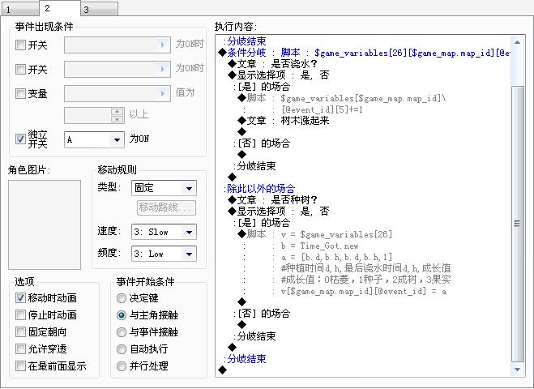Toggle the 变量 condition checkbox
The width and height of the screenshot is (534, 389).
(20, 94)
